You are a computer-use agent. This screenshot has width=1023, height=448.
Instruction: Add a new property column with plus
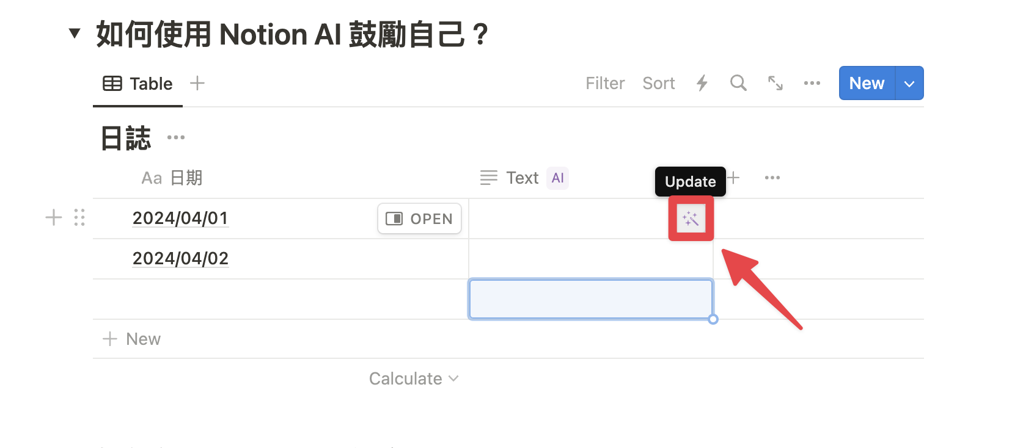[x=733, y=178]
